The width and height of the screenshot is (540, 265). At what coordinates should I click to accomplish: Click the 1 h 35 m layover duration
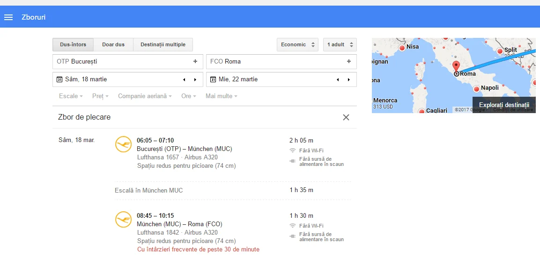(x=302, y=190)
